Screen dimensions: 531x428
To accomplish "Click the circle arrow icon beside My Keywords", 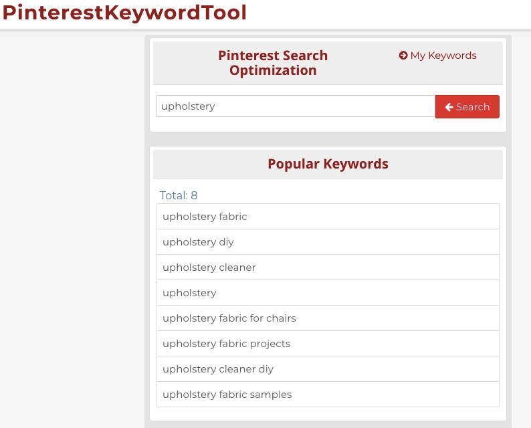I will coord(403,56).
